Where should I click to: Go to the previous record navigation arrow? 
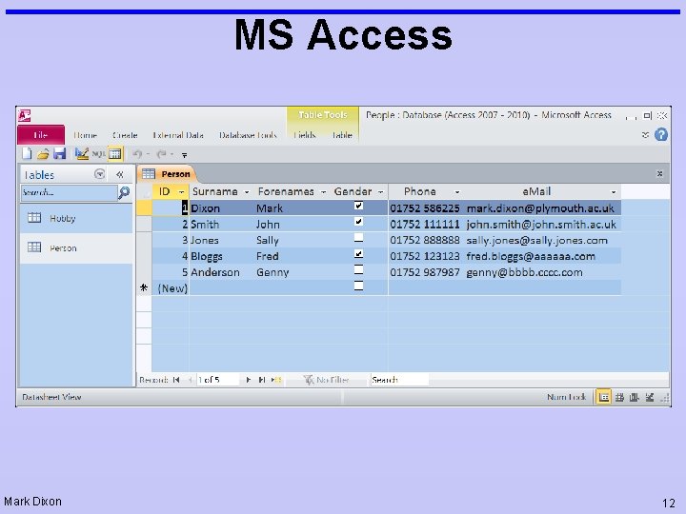pyautogui.click(x=190, y=380)
